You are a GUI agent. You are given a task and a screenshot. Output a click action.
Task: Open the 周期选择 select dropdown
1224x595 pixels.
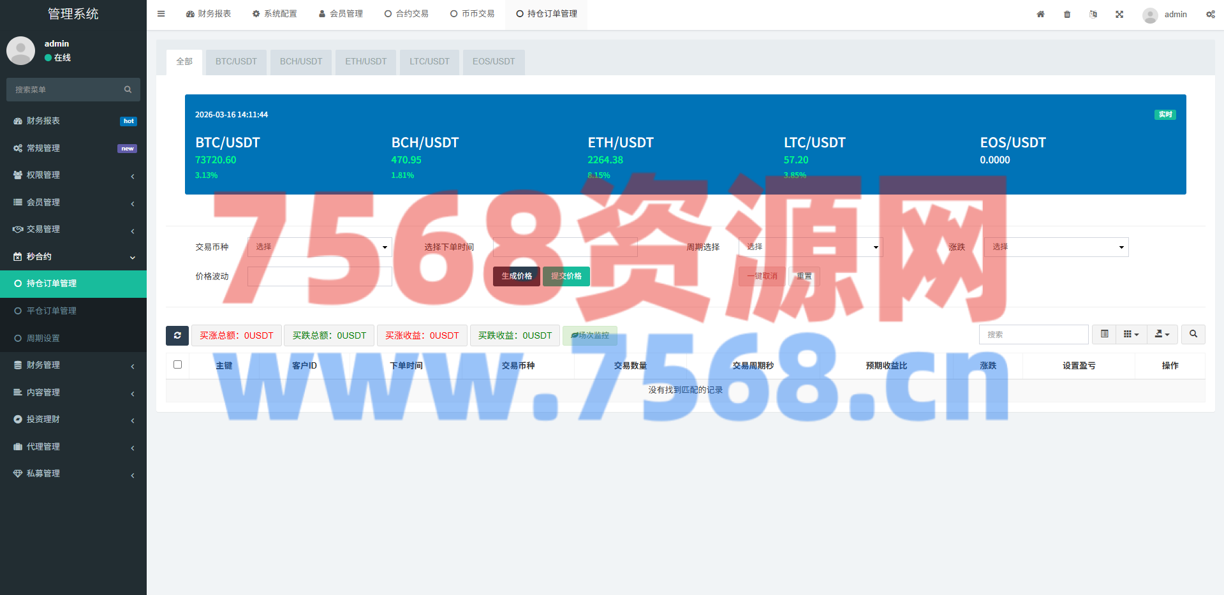click(810, 247)
